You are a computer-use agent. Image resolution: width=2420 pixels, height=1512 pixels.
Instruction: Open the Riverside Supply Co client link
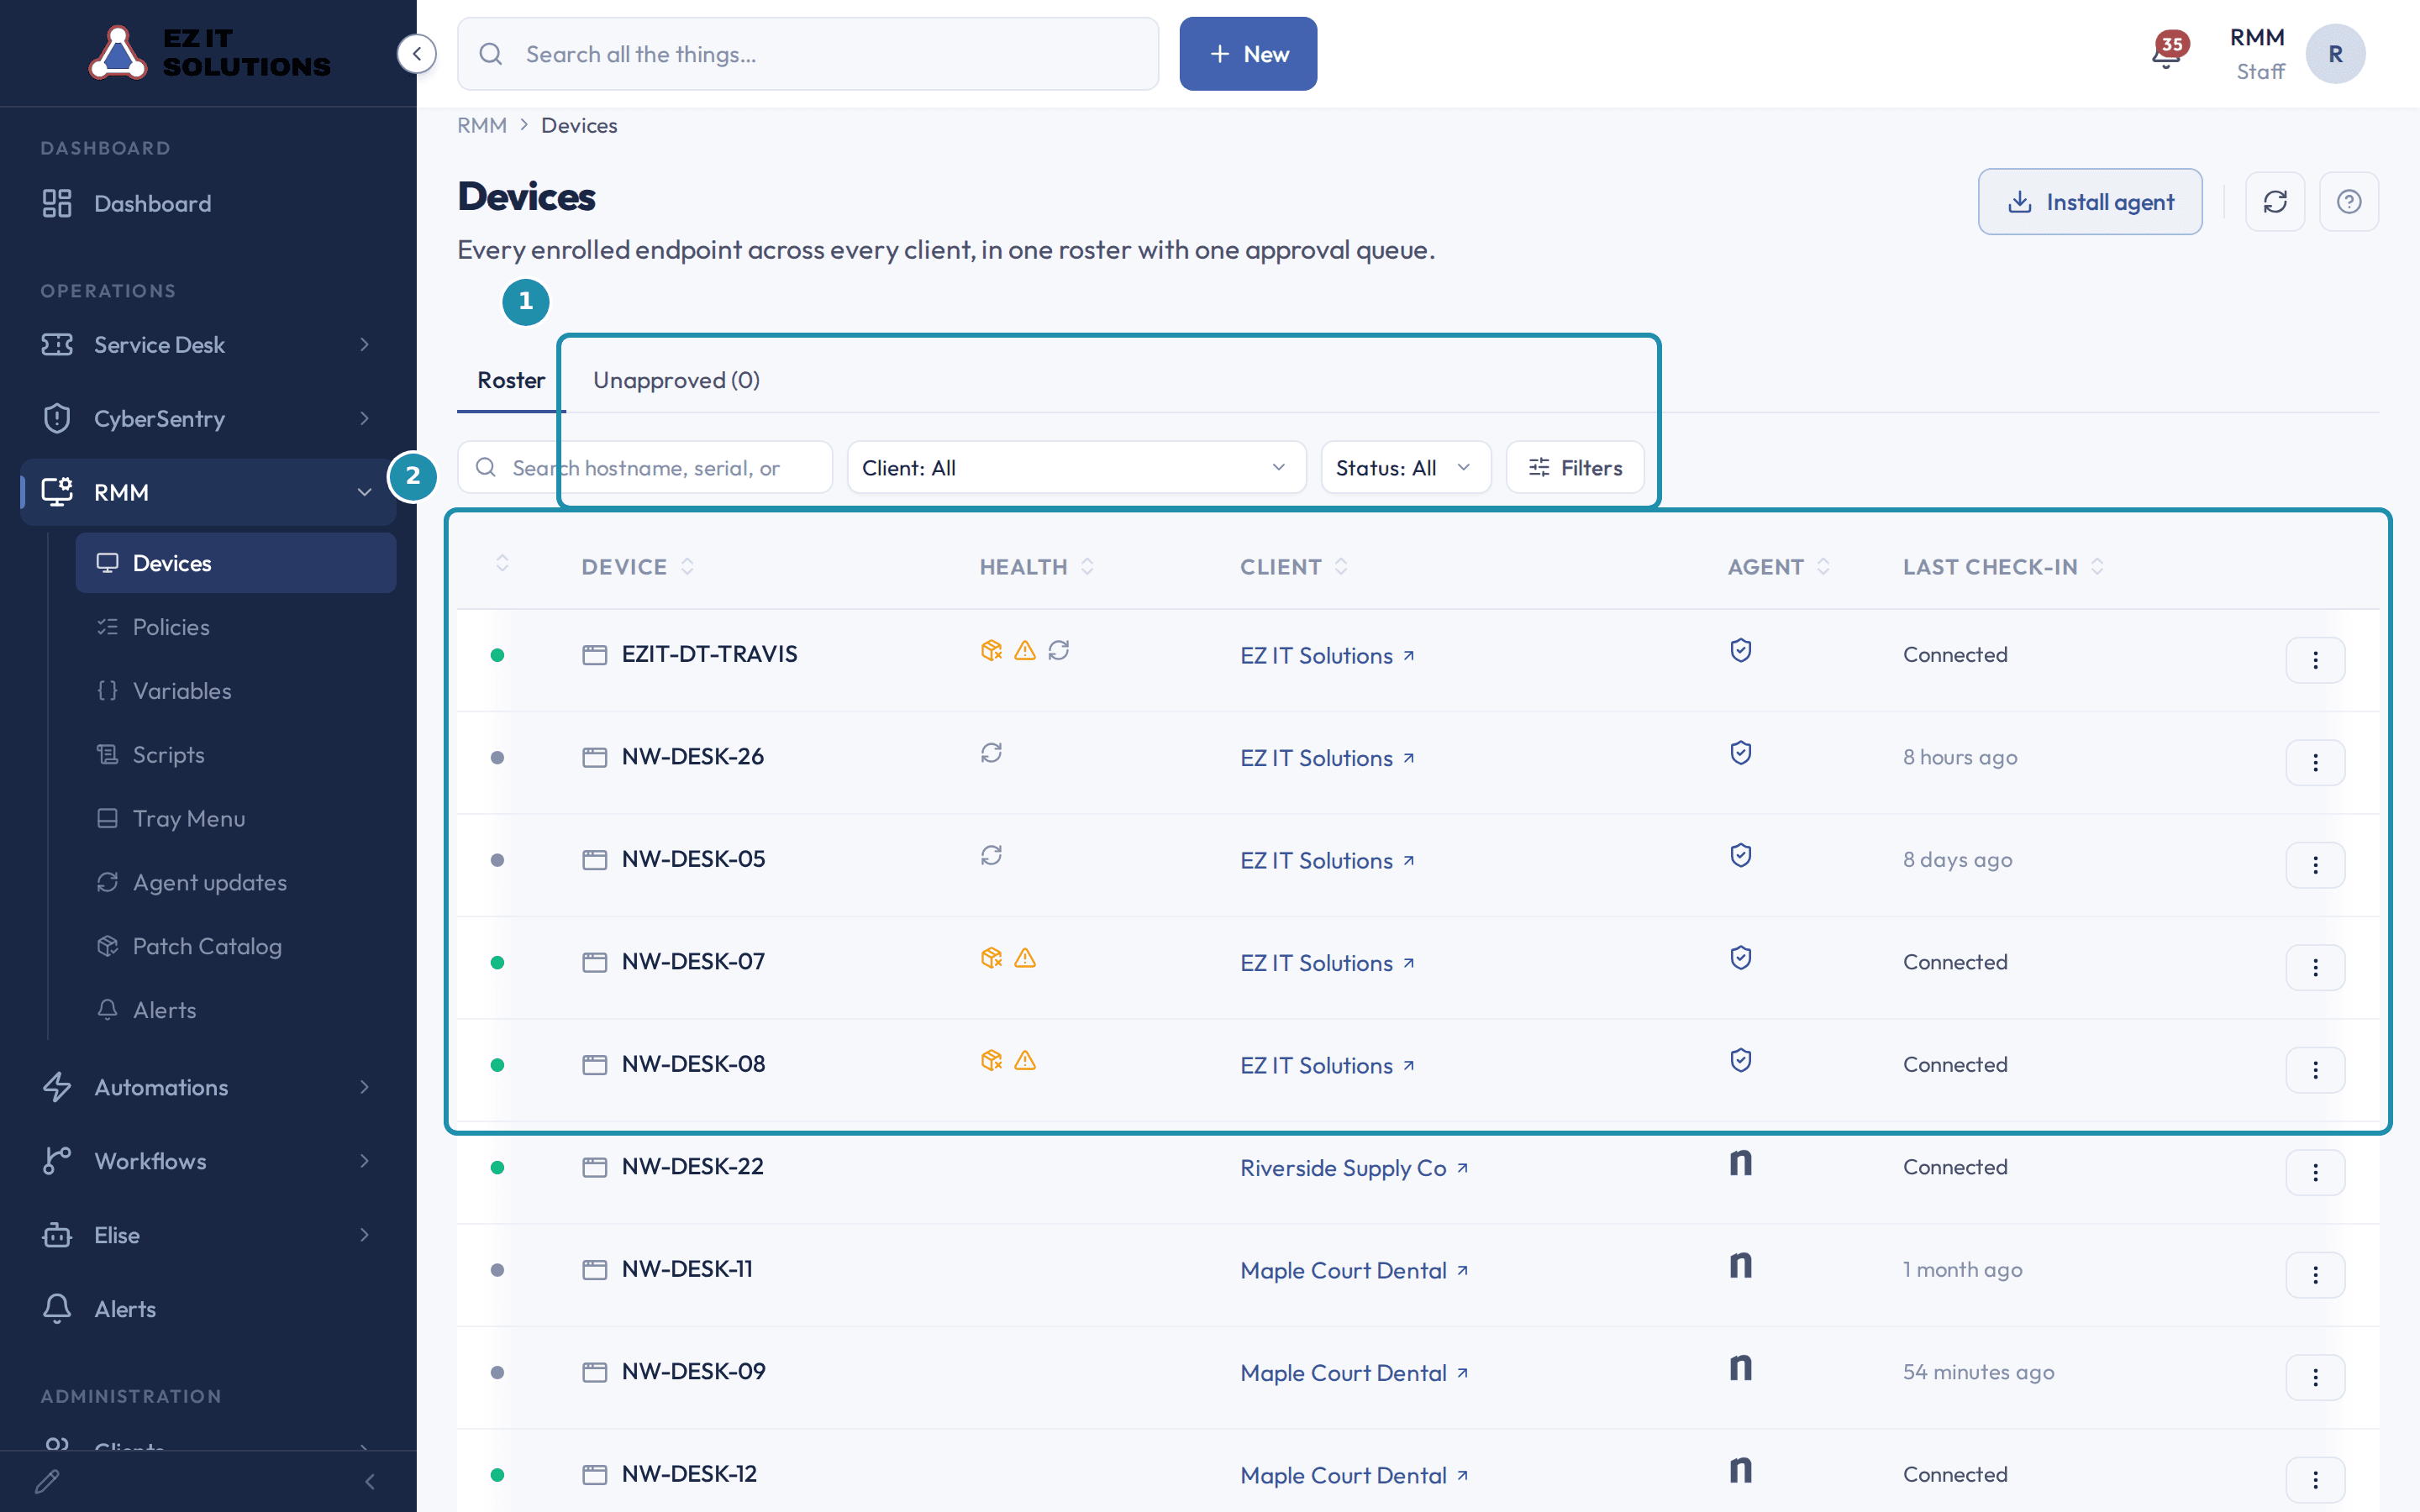(x=1354, y=1168)
